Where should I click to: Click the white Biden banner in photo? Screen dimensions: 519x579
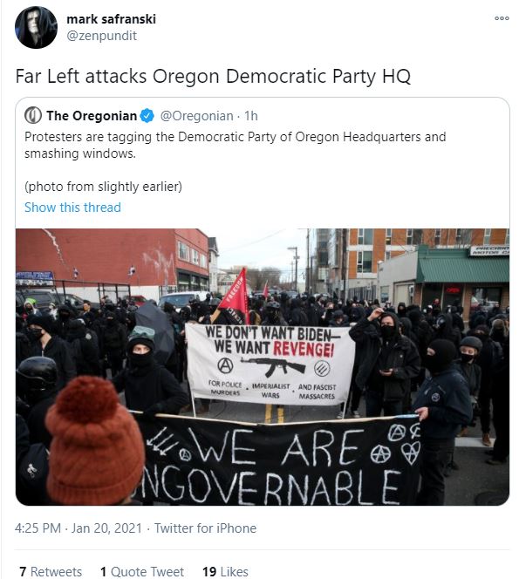(270, 364)
